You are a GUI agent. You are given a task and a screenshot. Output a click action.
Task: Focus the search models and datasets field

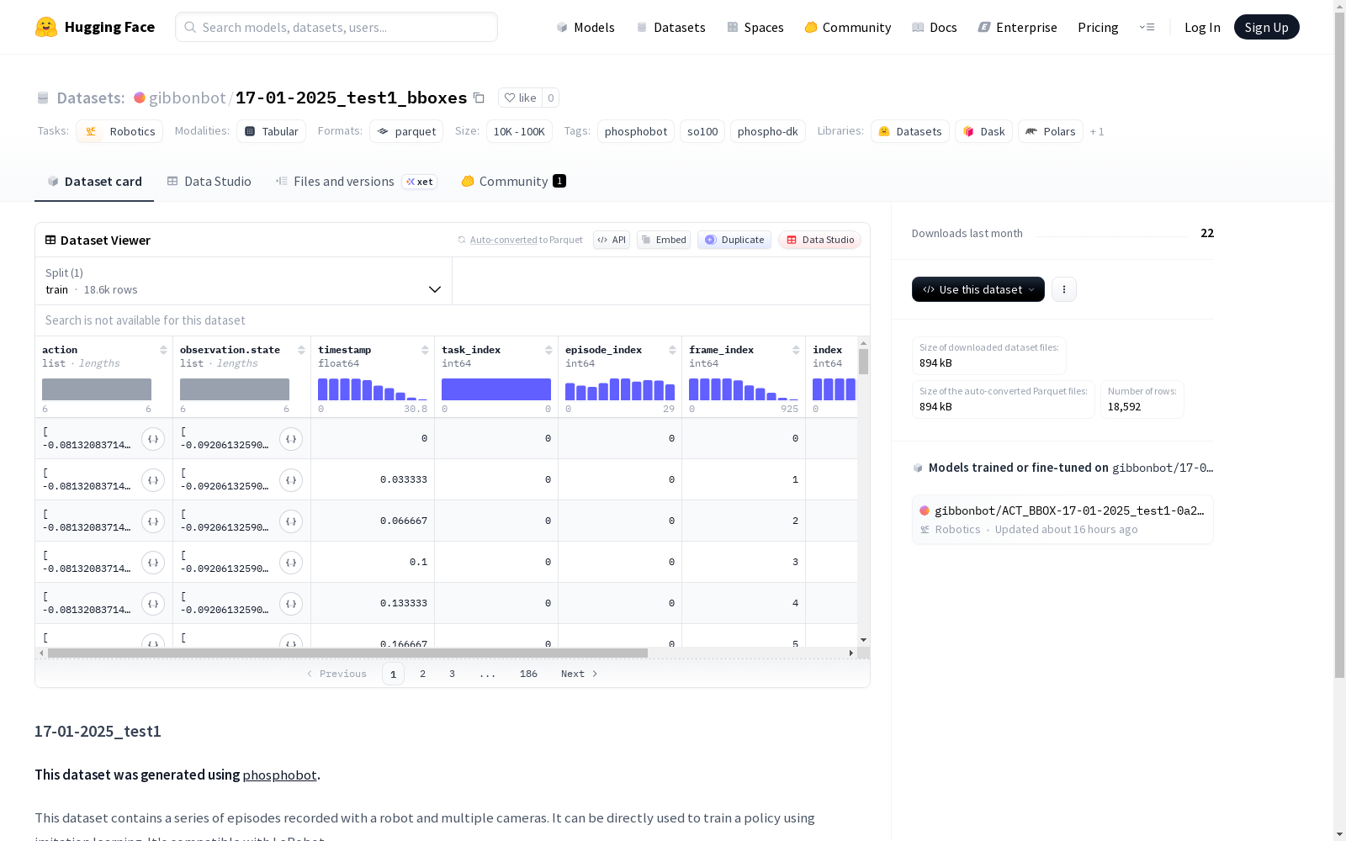(x=336, y=27)
